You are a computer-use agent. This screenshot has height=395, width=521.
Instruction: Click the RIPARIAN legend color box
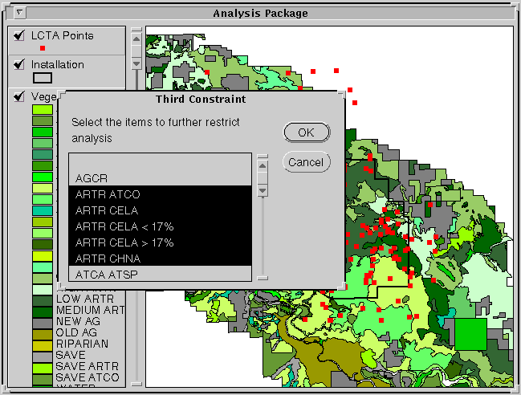tap(43, 344)
